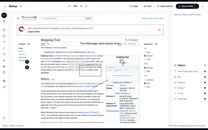Select the text tool in left toolbar

click(4, 54)
